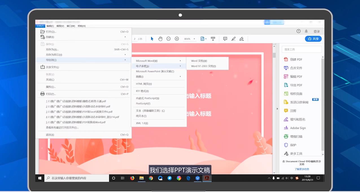
Task: Click the 搜索工具 search field
Action: click(x=302, y=49)
